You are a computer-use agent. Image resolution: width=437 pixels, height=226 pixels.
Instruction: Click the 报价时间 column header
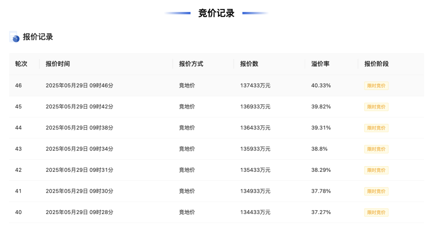pos(58,64)
